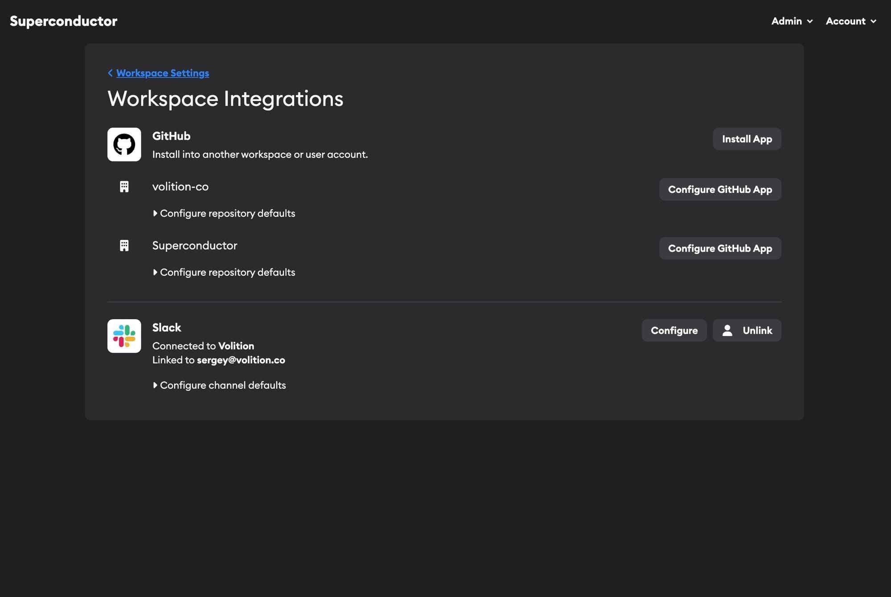Image resolution: width=891 pixels, height=597 pixels.
Task: Expand repository defaults for volition-co
Action: click(225, 213)
